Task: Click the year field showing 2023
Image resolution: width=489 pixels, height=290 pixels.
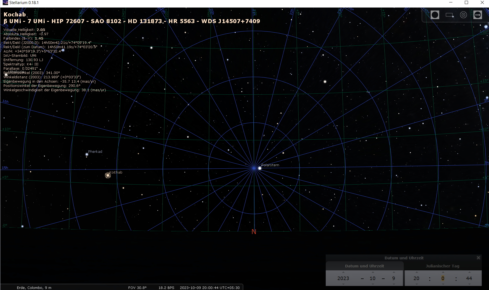Action: coord(343,278)
